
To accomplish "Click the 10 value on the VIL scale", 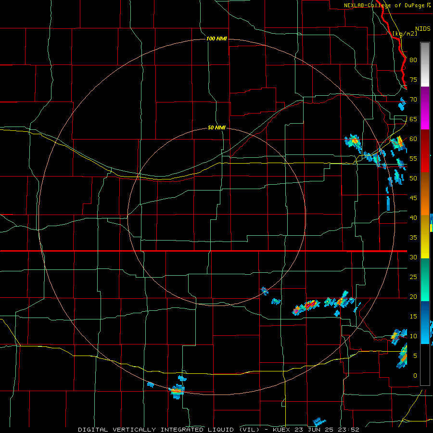I will pyautogui.click(x=413, y=336).
